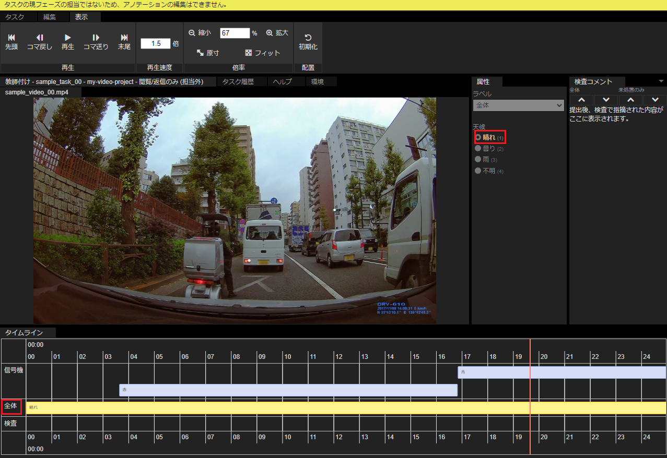Select the yellow 晴れ timeline bar
Image resolution: width=667 pixels, height=458 pixels.
[x=345, y=407]
